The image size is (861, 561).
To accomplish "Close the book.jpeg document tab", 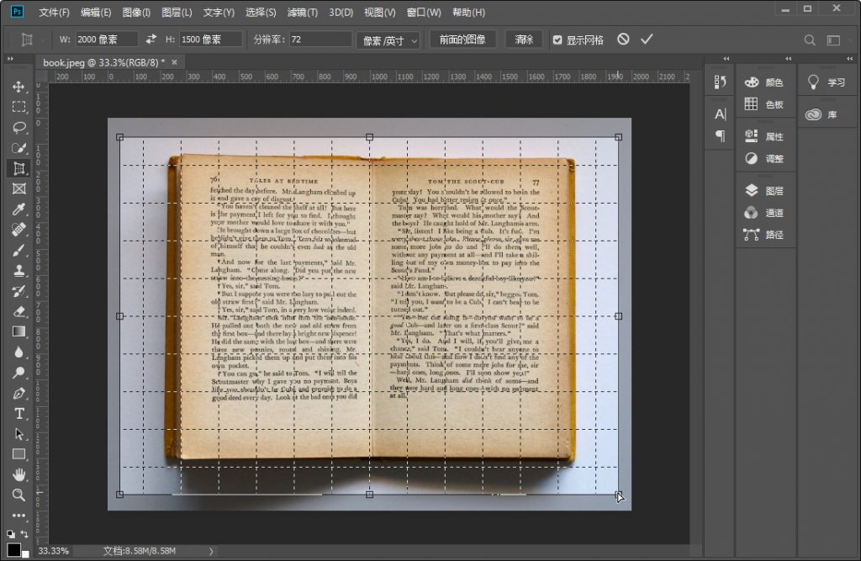I will coord(175,62).
